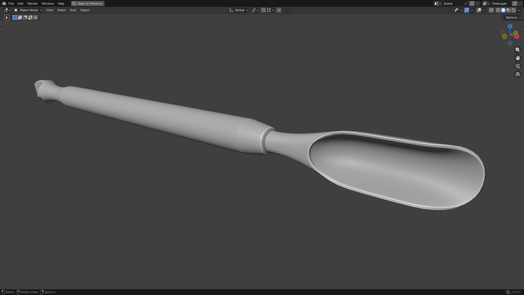Click the Scene name field
524x295 pixels.
pos(452,4)
